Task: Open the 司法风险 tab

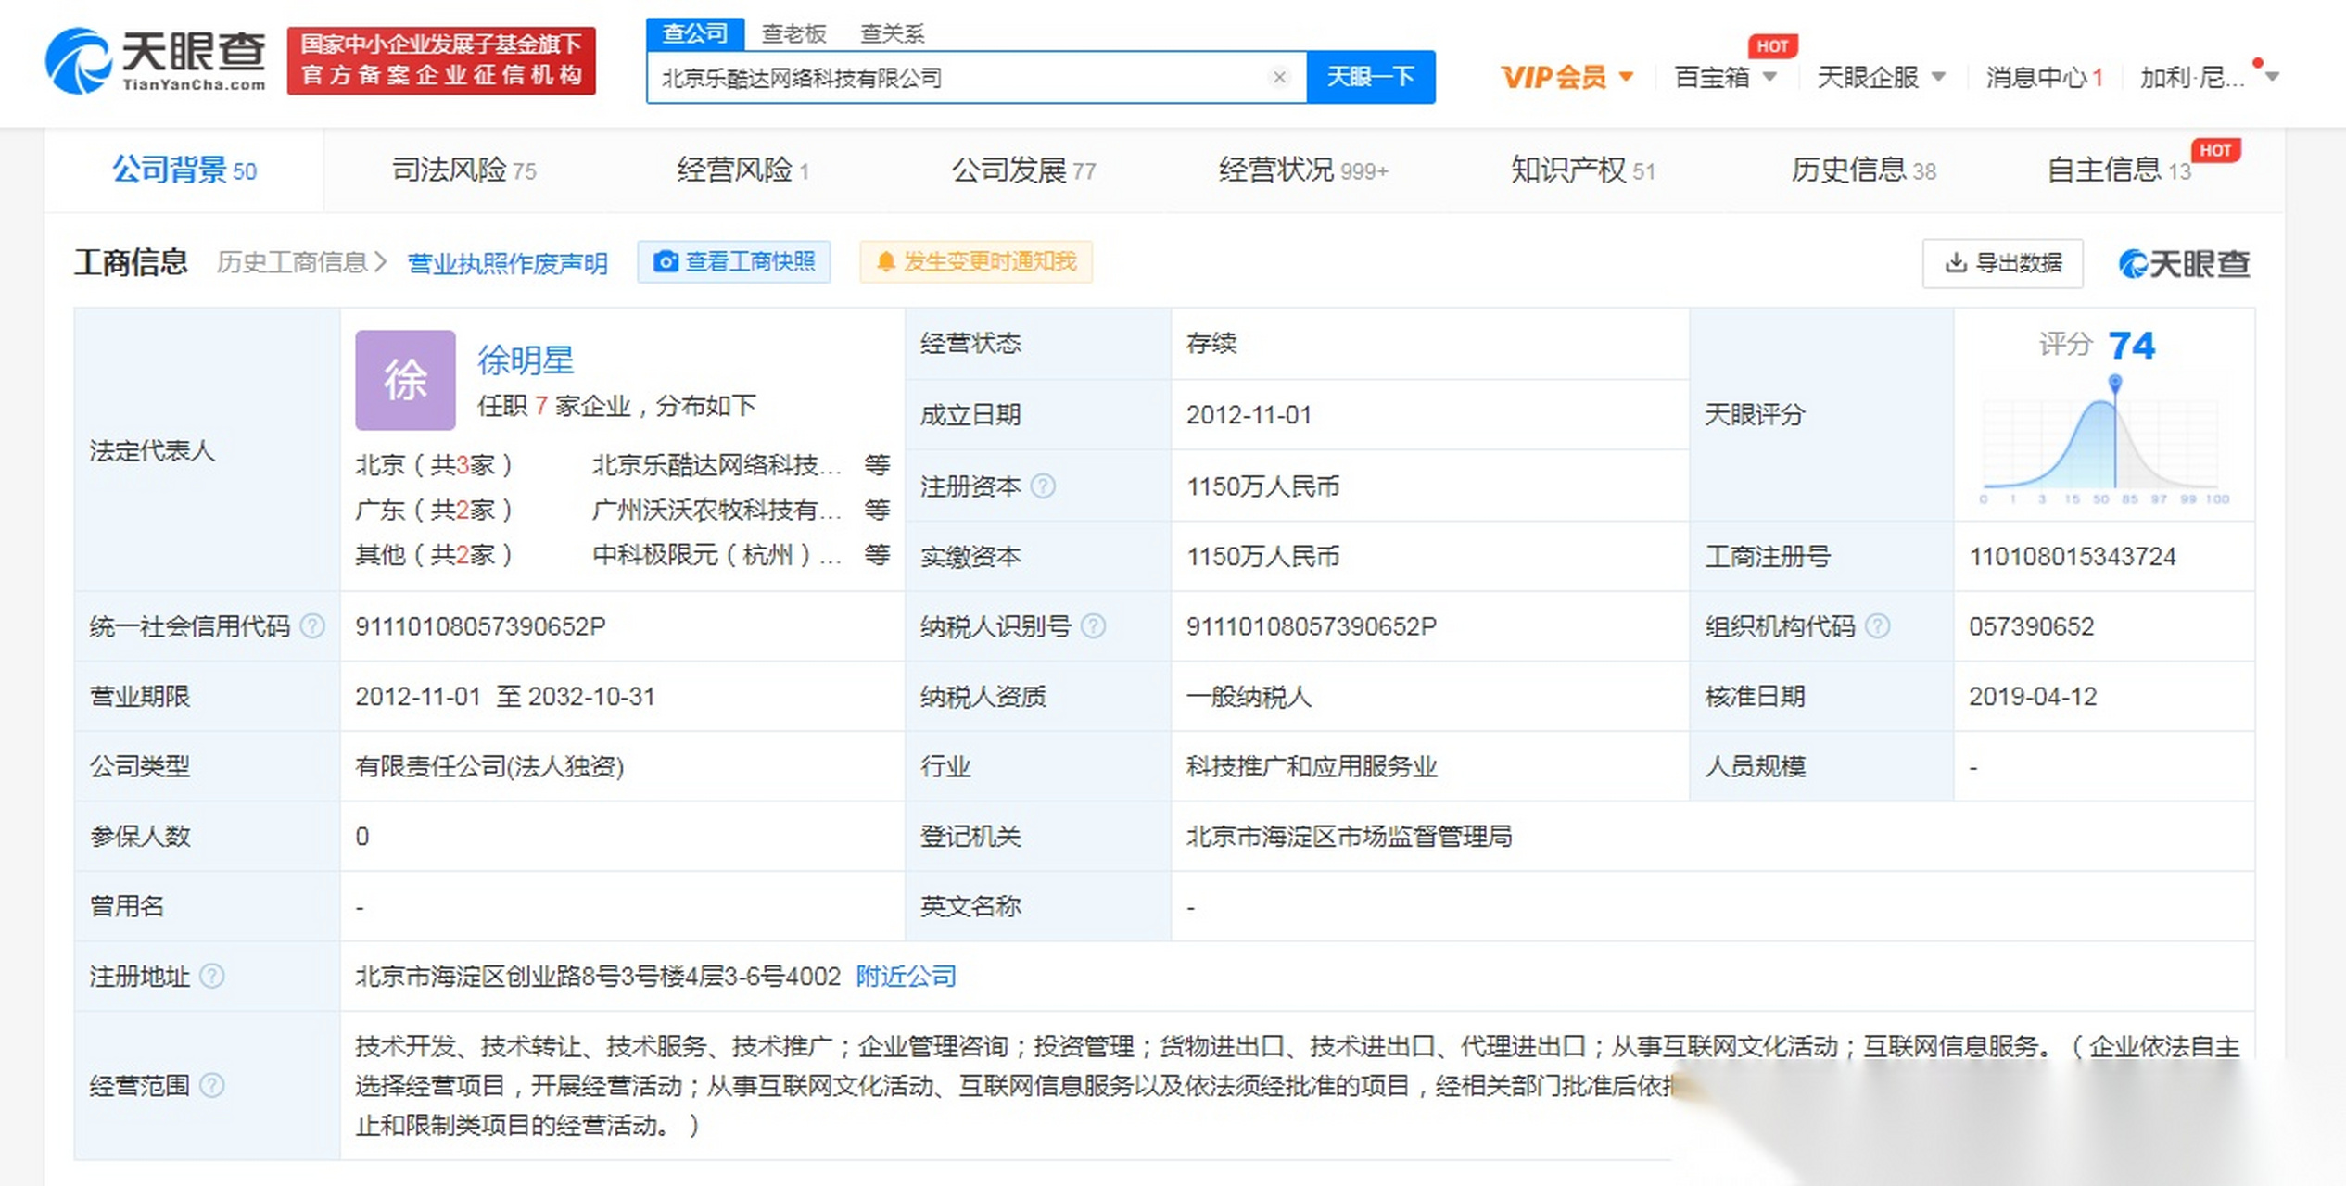Action: click(x=463, y=170)
